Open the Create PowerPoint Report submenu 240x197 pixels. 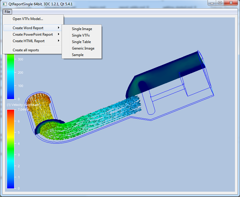[33, 35]
